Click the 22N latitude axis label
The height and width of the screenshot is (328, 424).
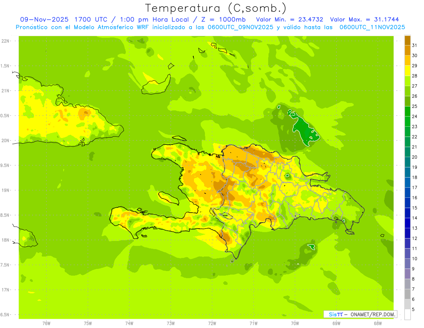(x=6, y=41)
